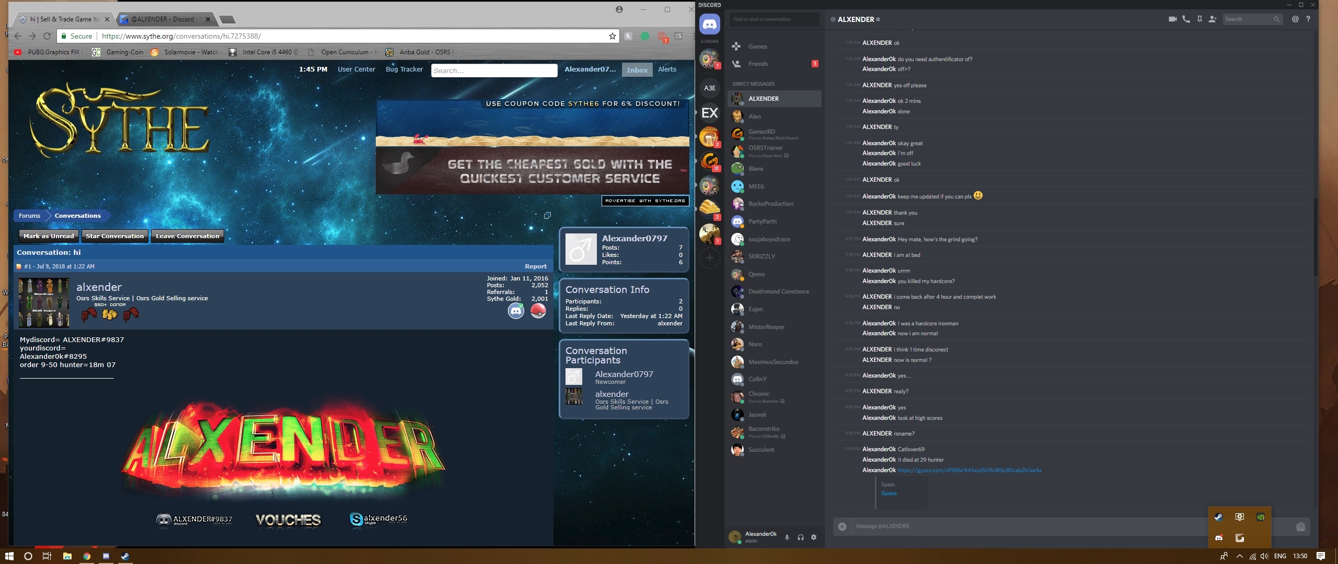Click Leave Conversation button
The width and height of the screenshot is (1338, 564).
point(187,236)
